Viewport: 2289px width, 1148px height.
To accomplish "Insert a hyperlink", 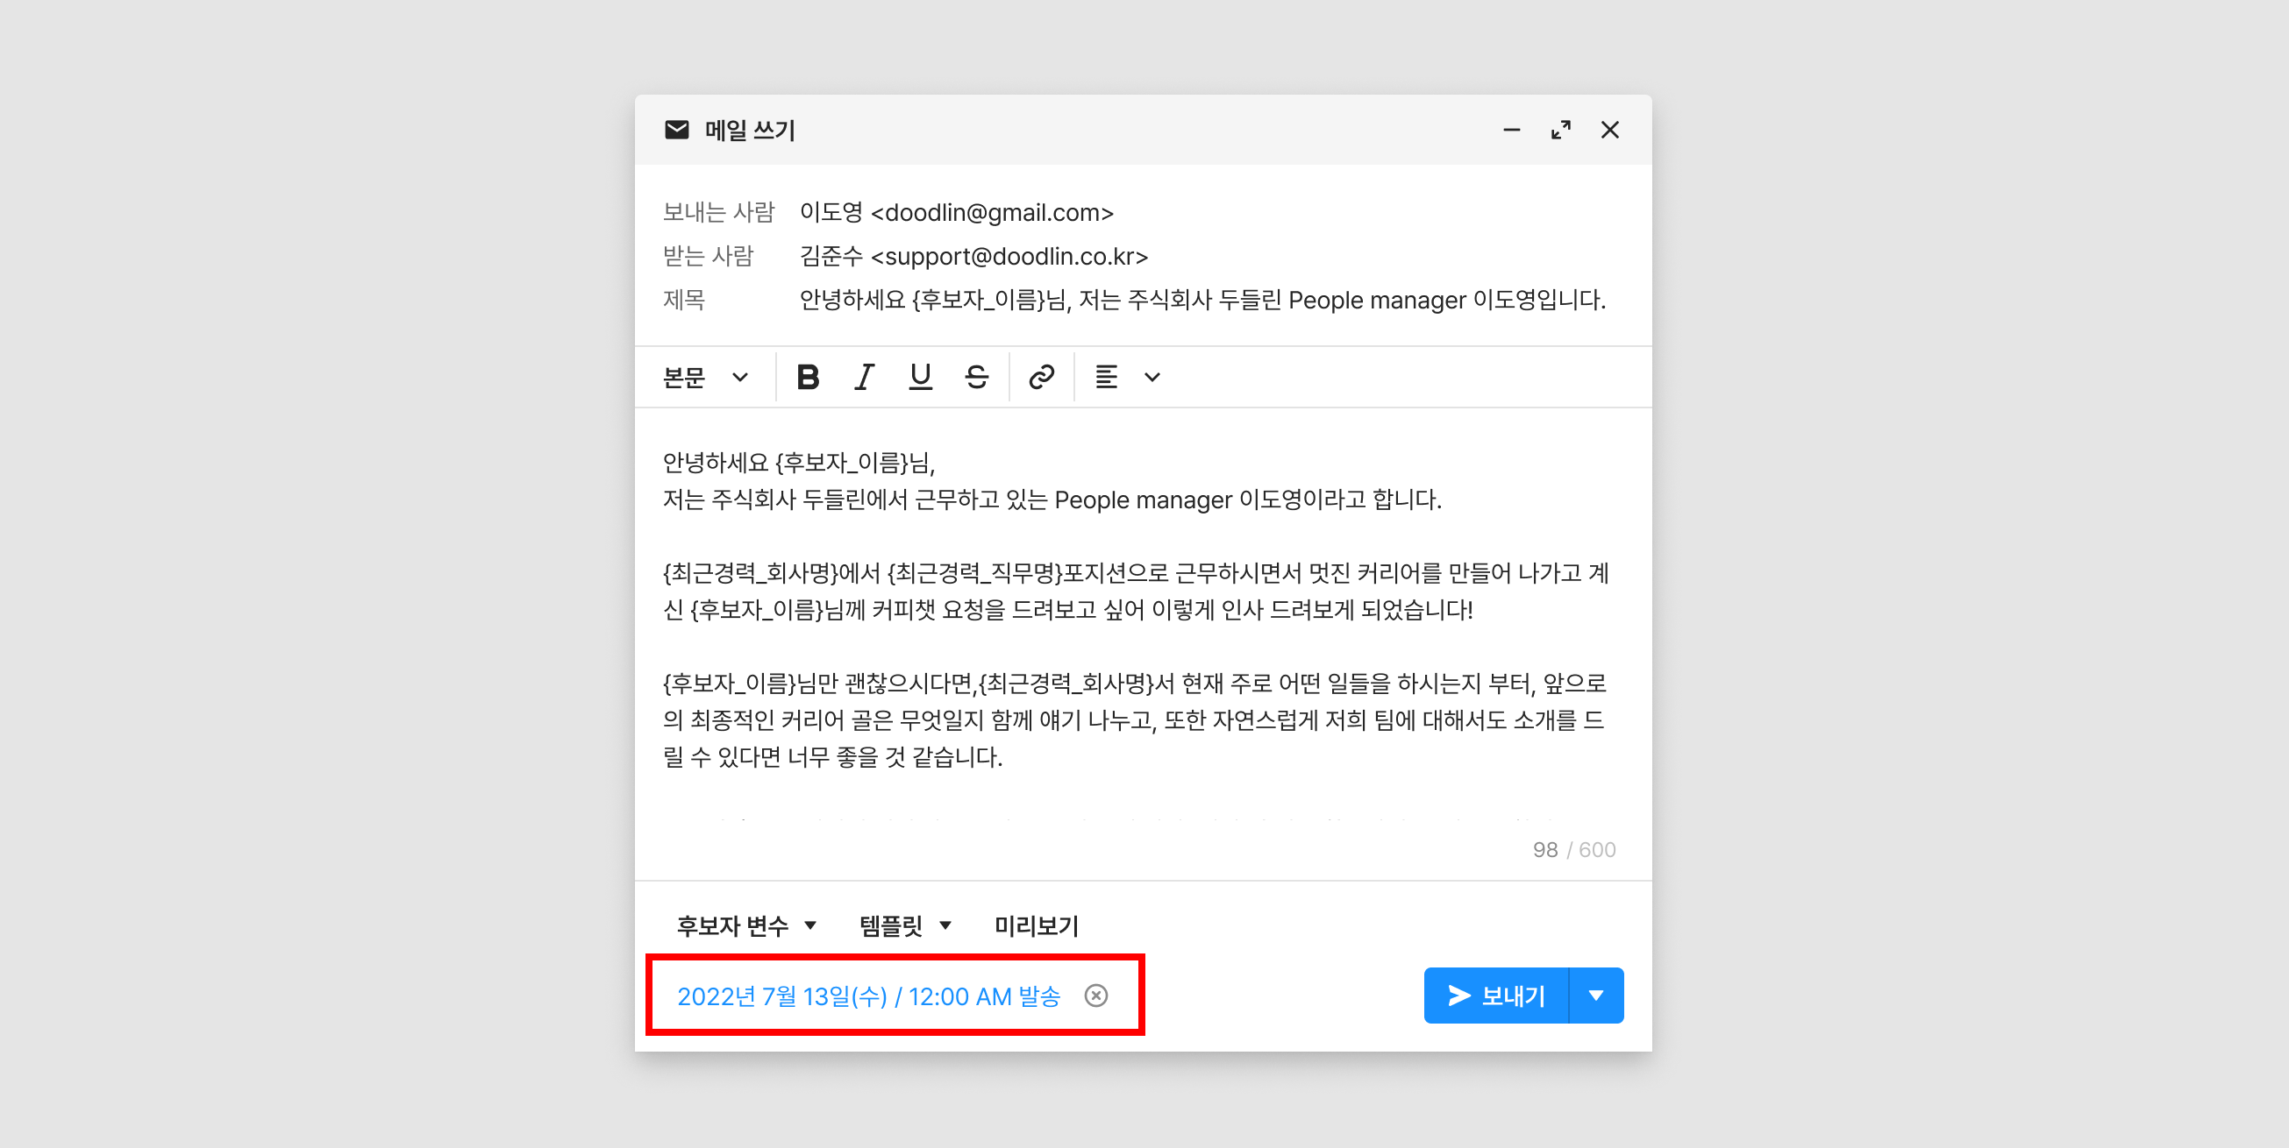I will 1041,378.
